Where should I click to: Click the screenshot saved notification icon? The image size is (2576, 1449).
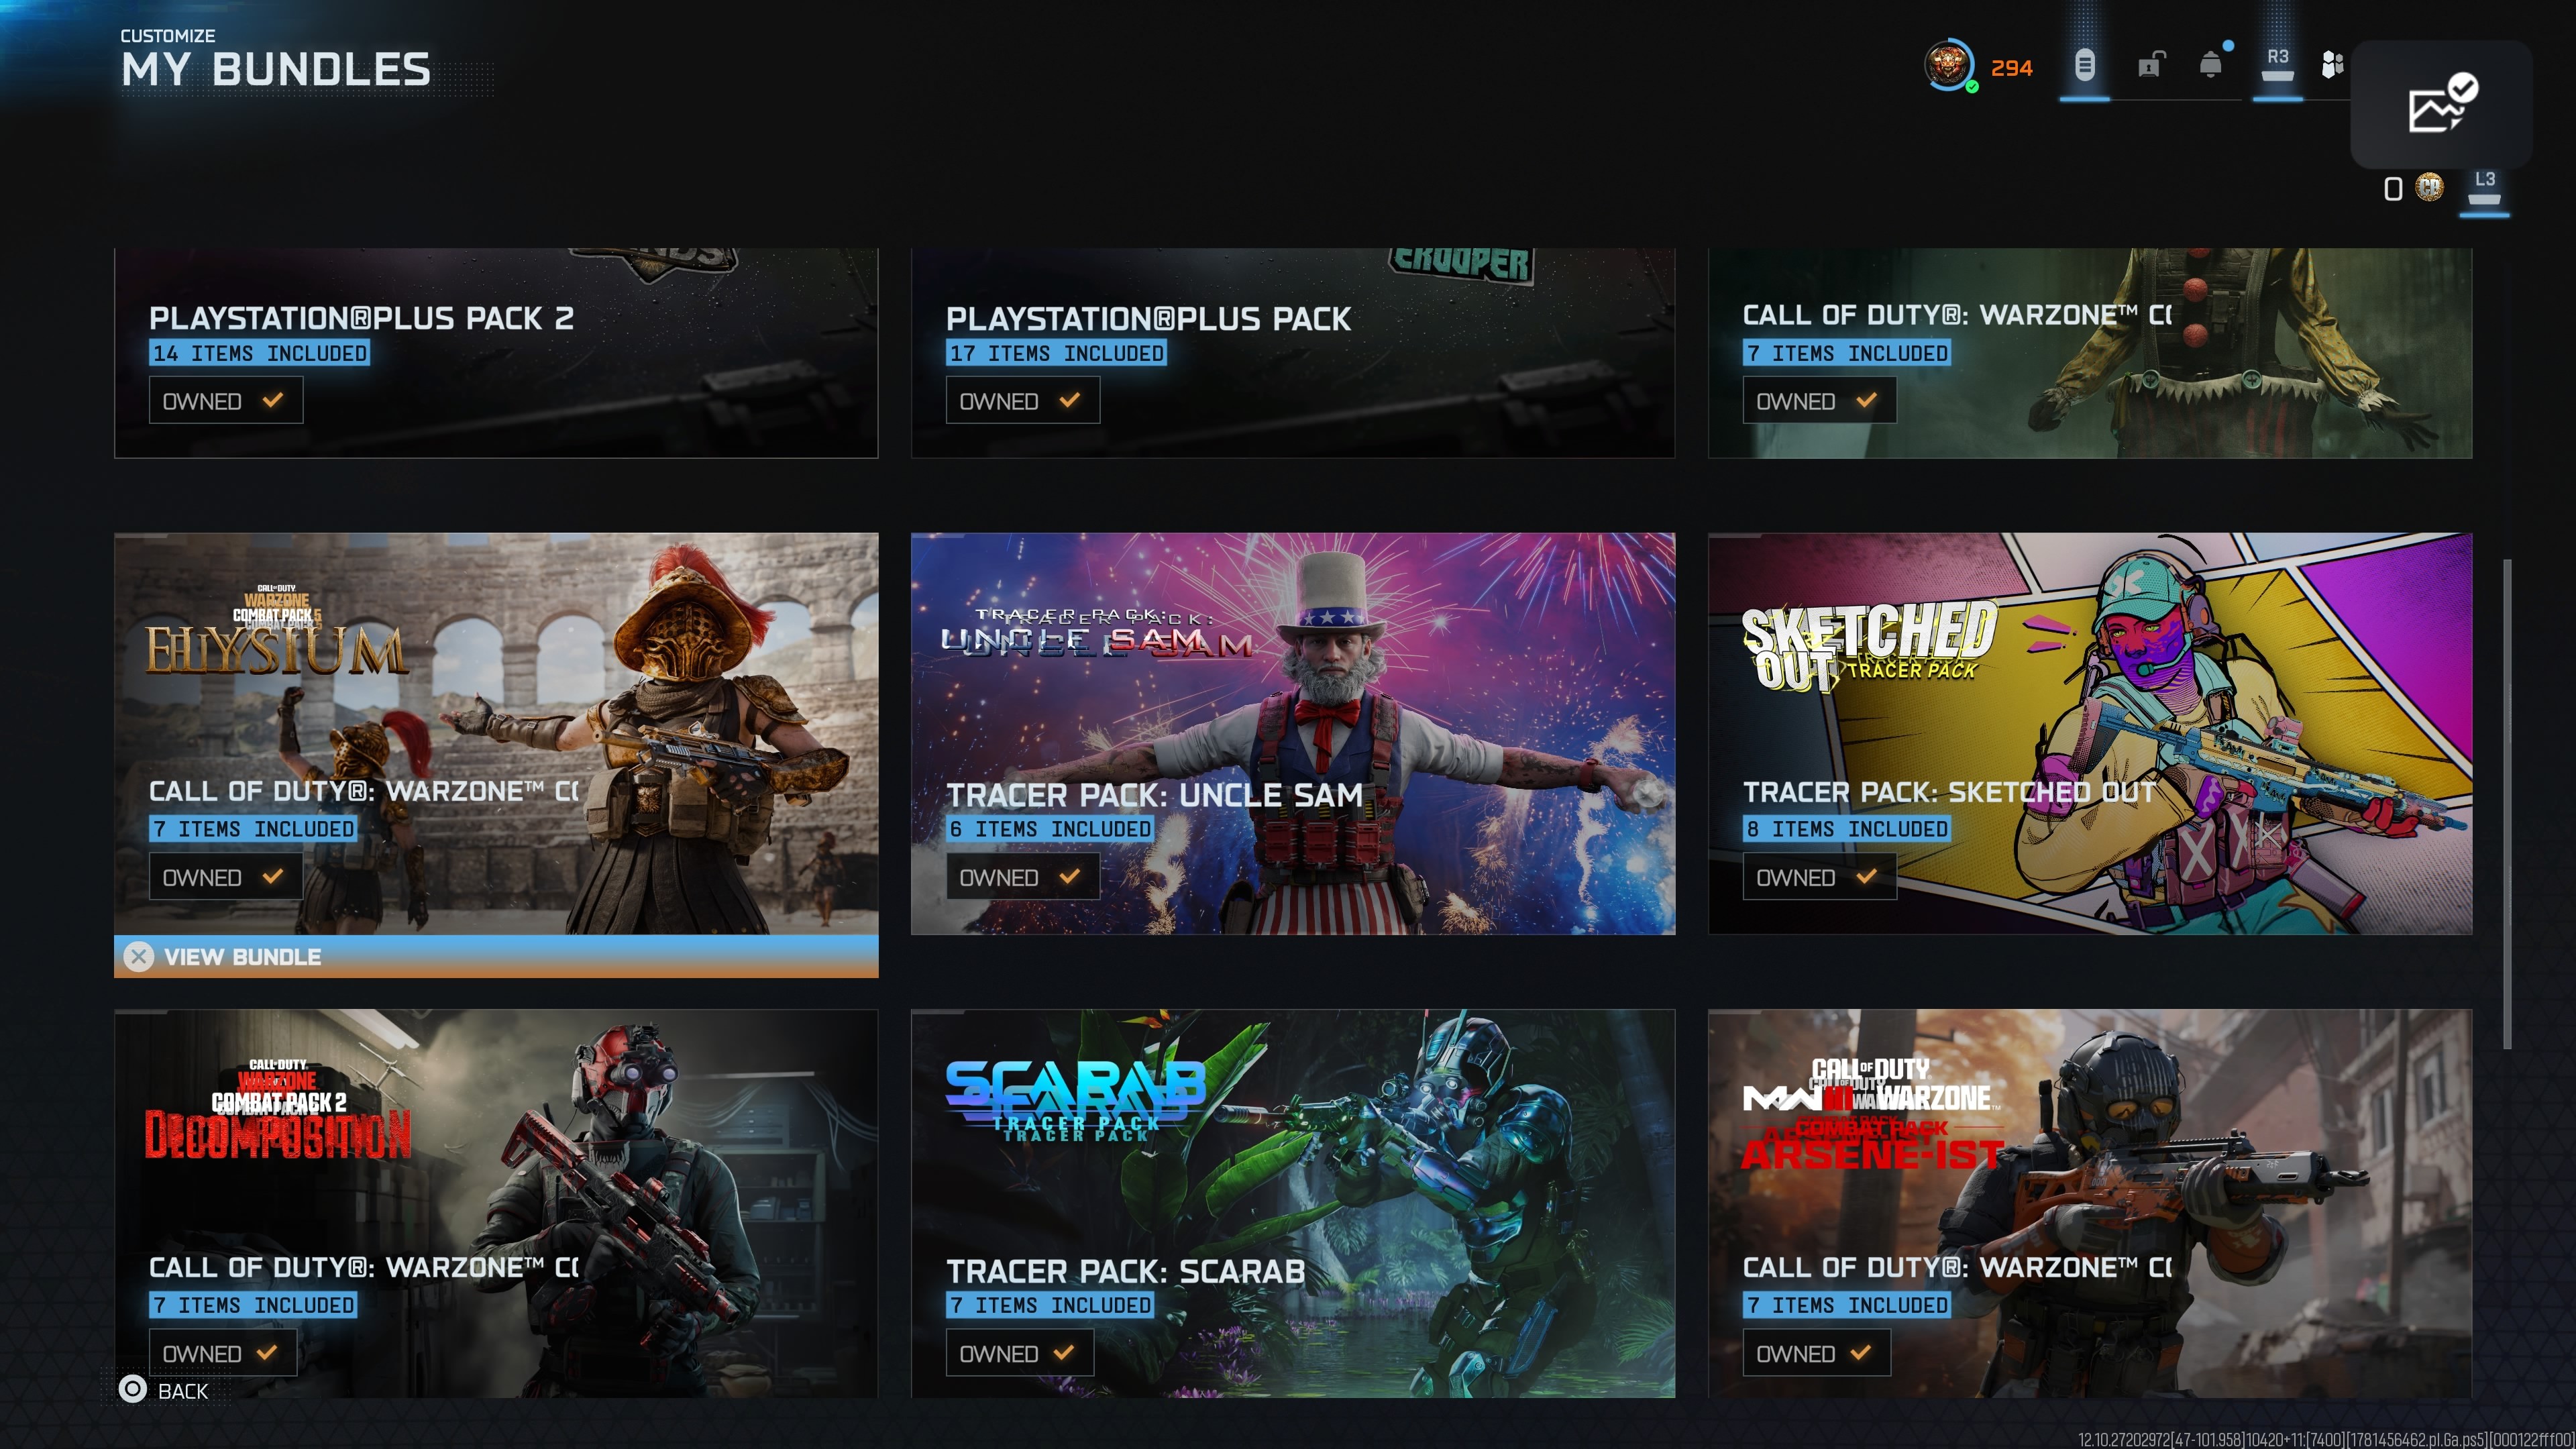(x=2440, y=104)
